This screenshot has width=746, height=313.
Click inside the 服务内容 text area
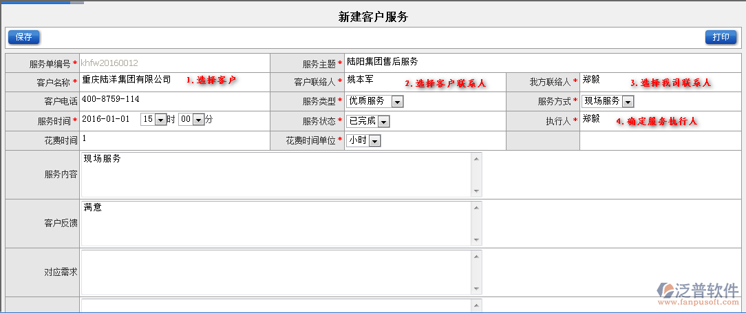[x=275, y=175]
